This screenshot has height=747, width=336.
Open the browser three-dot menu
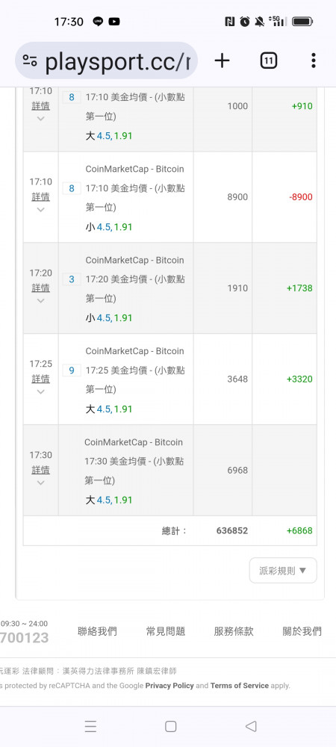coord(313,61)
